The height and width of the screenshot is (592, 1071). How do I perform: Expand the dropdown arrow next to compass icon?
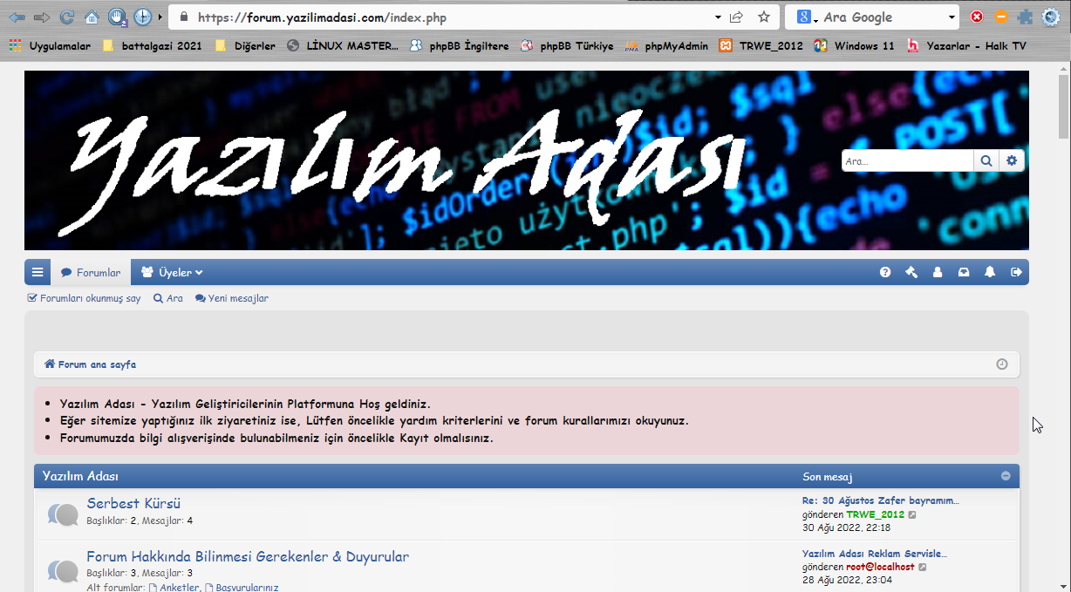coord(160,17)
